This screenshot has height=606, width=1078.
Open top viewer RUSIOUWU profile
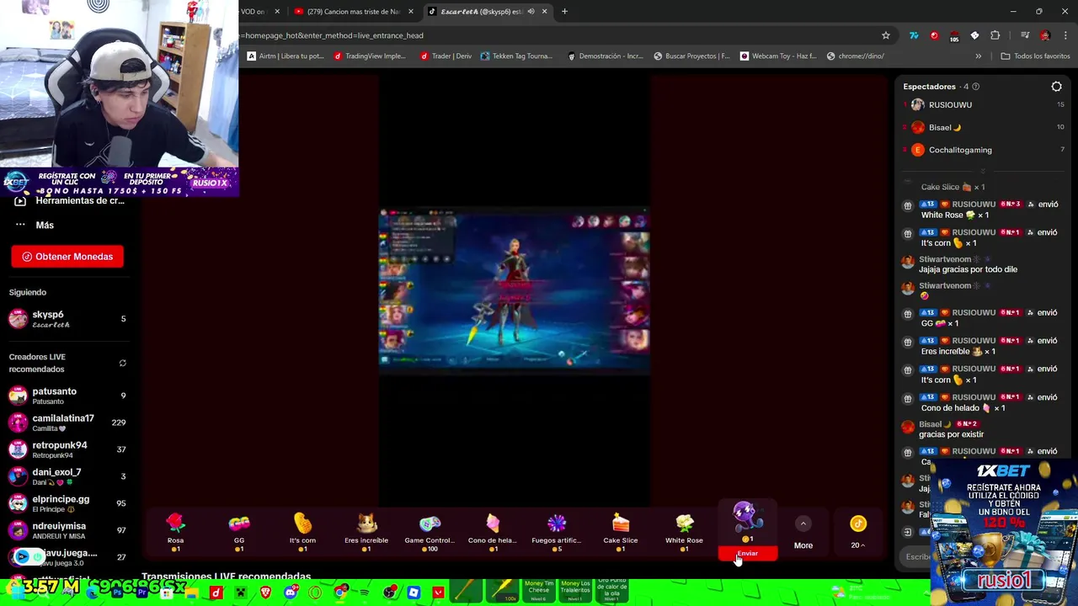click(984, 105)
